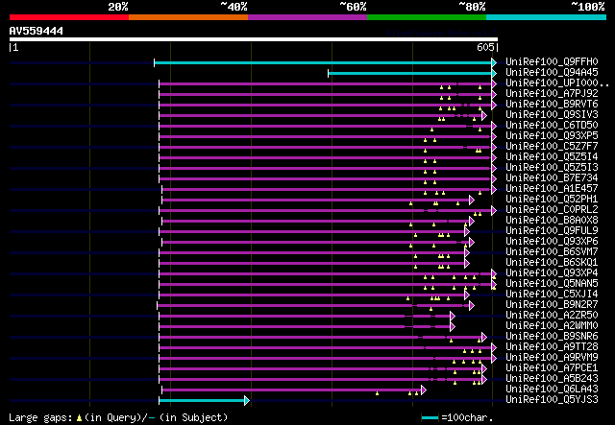This screenshot has height=425, width=615.
Task: Select the UniRef100_Q6LA43 label
Action: [552, 390]
